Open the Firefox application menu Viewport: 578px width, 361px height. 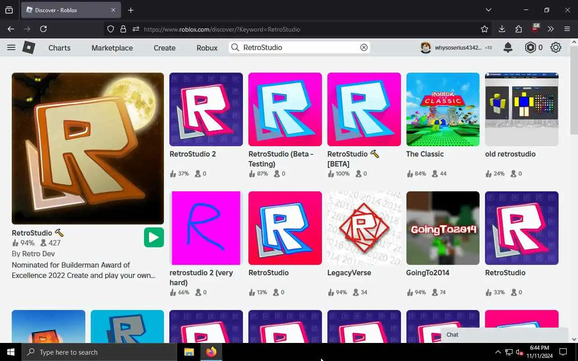[567, 29]
